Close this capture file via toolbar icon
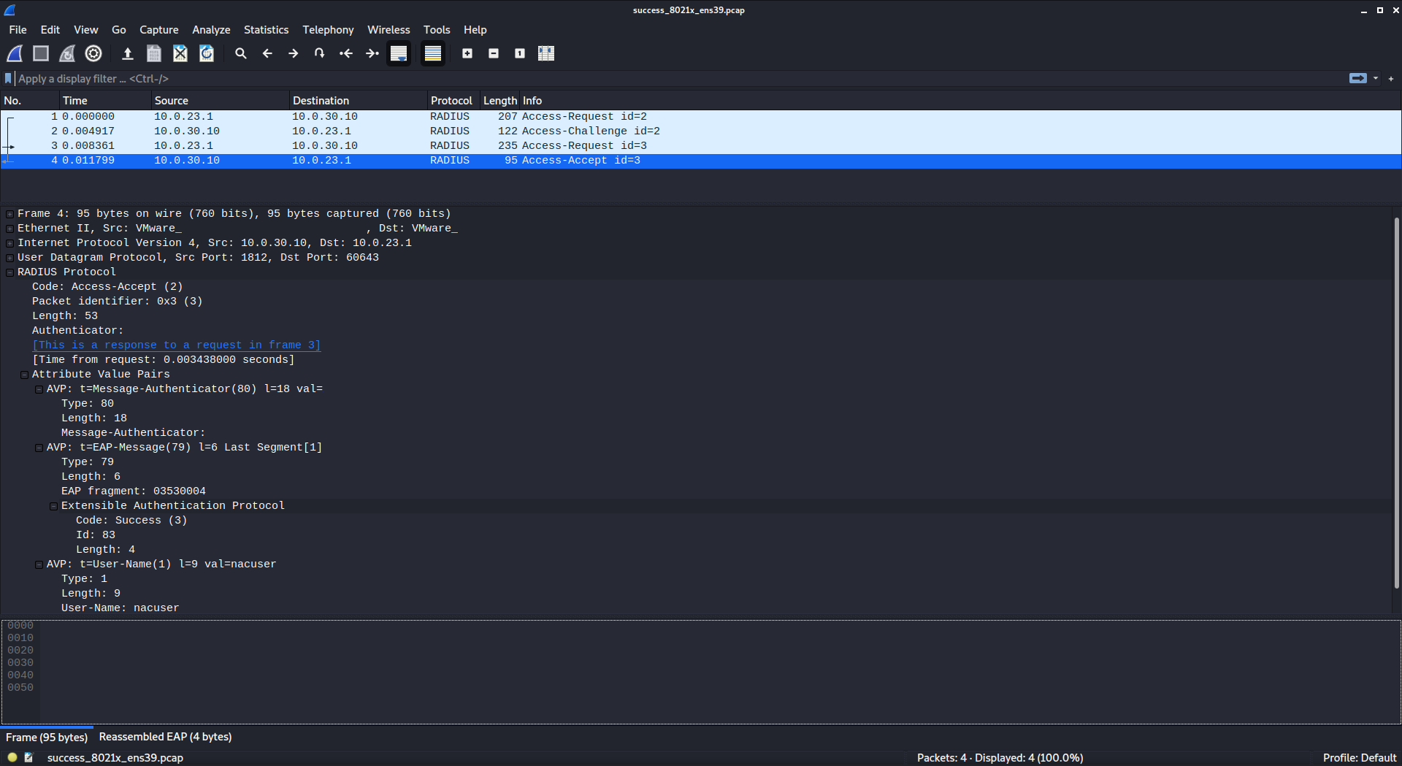 [x=180, y=53]
